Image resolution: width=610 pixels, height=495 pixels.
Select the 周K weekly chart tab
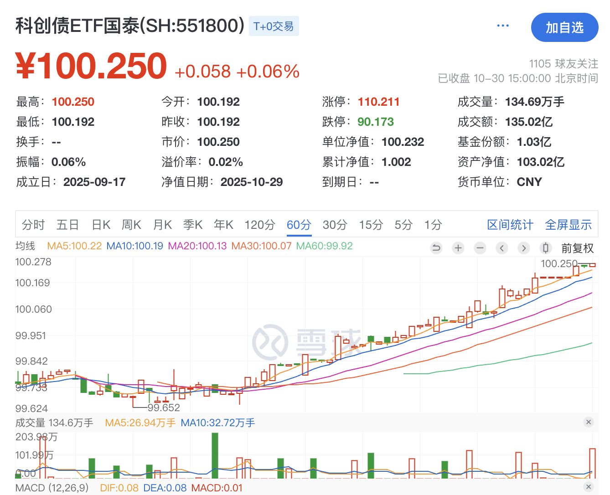click(131, 225)
